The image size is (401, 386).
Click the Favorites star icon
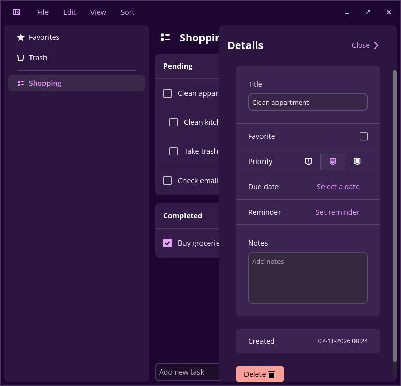click(21, 37)
